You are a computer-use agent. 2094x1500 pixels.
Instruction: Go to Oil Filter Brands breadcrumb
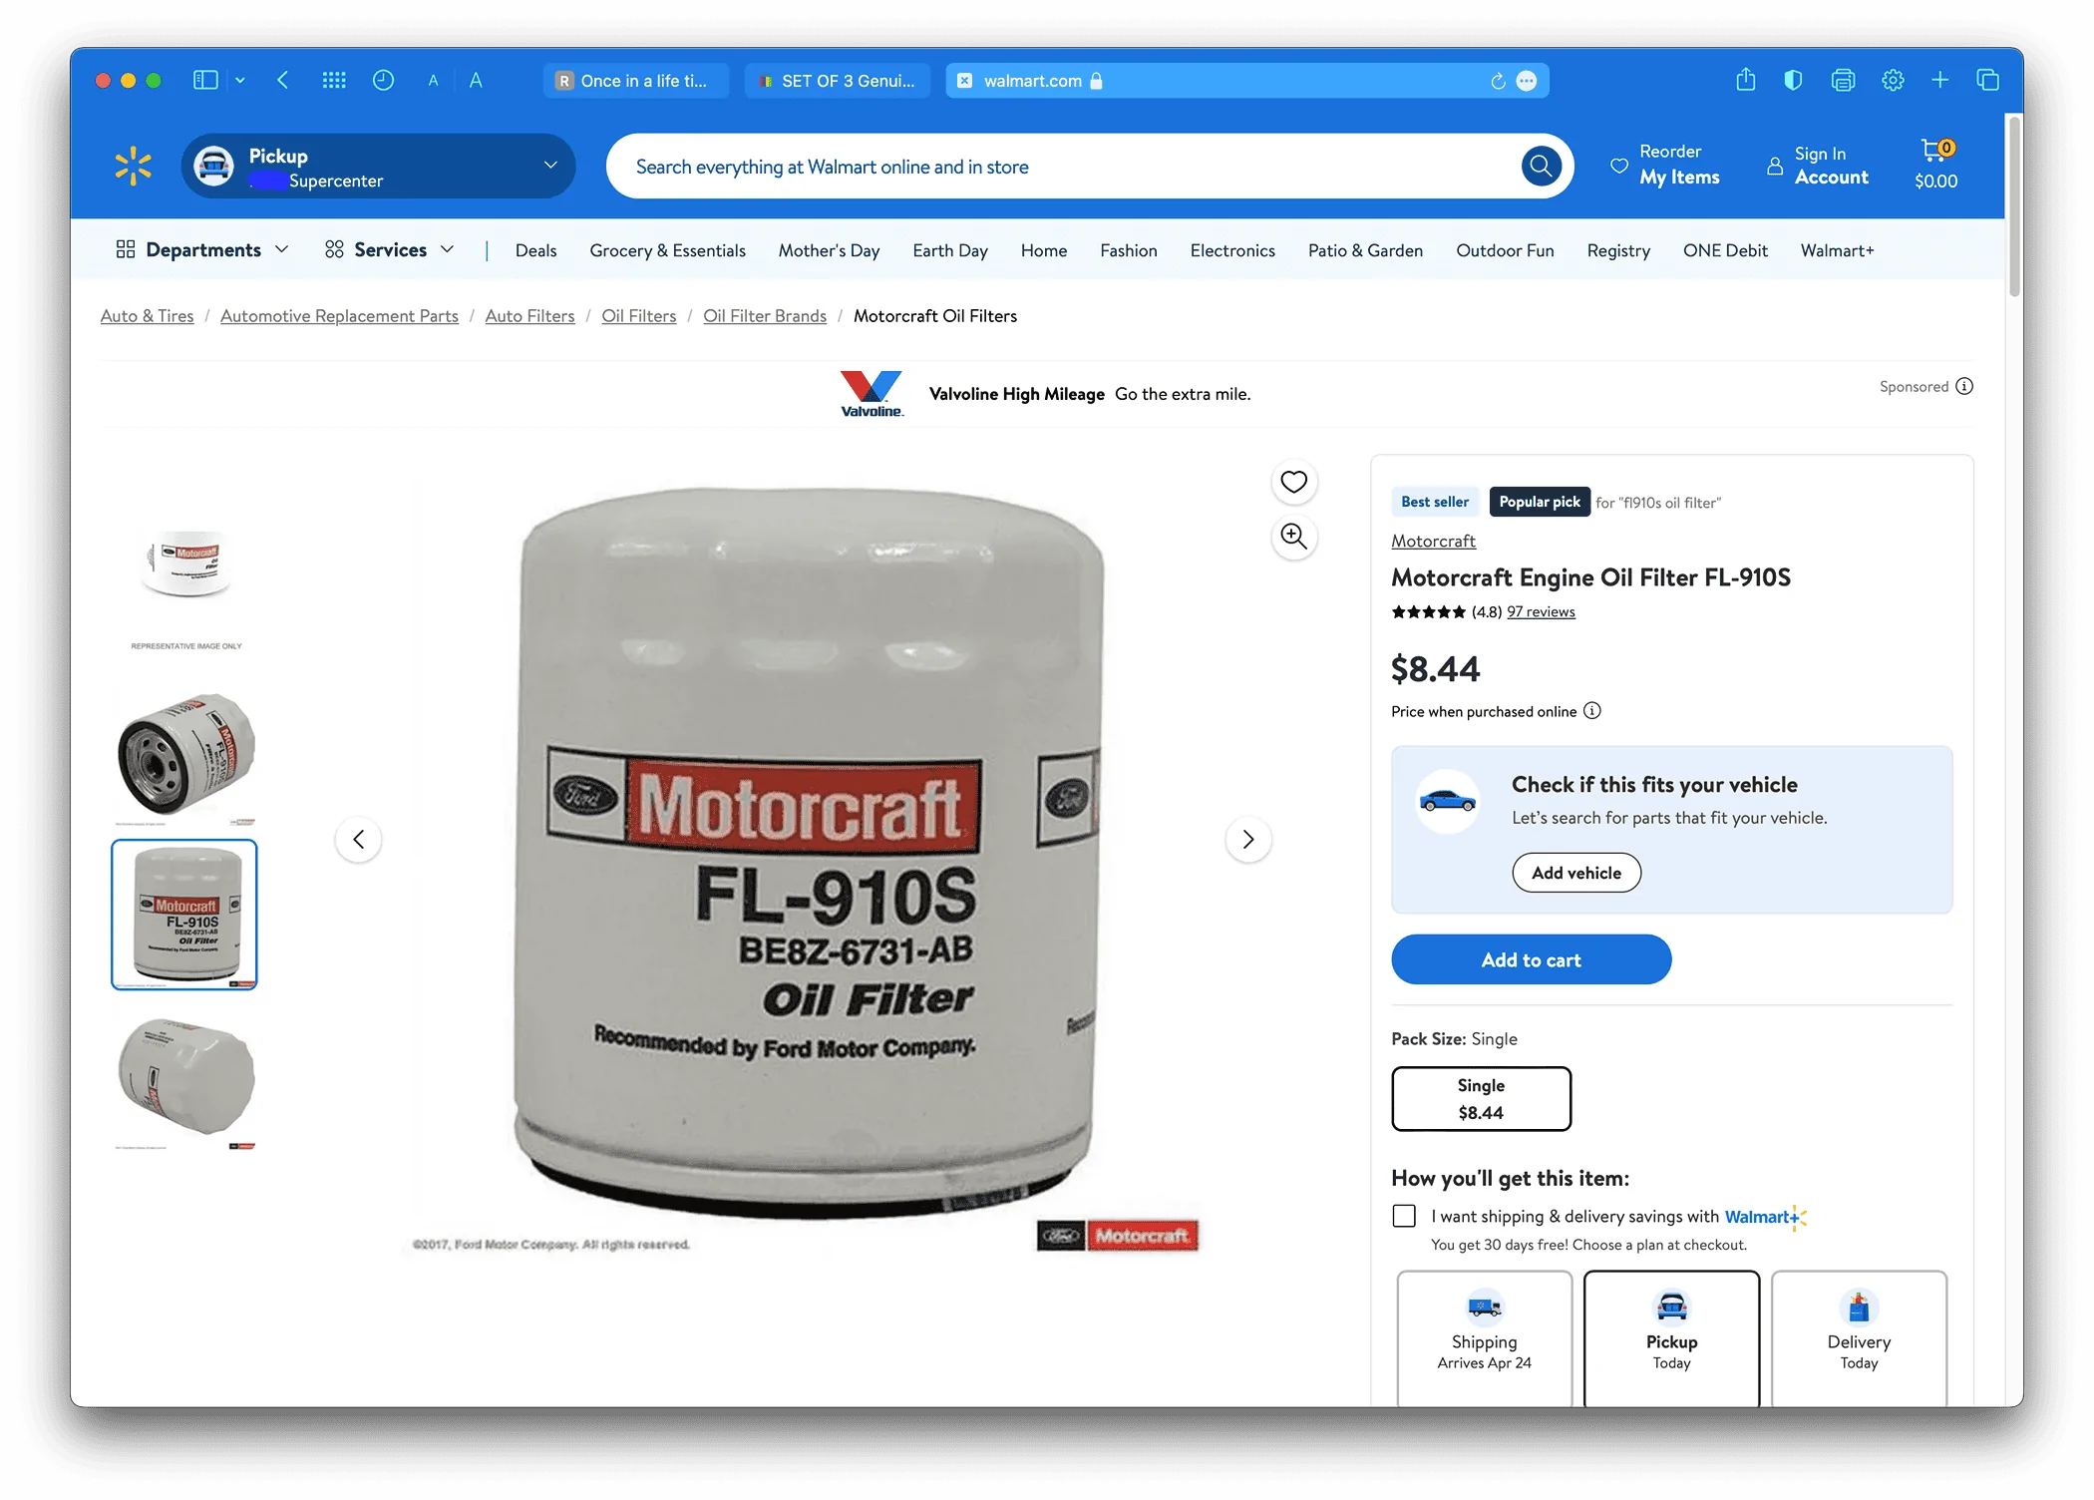[765, 315]
